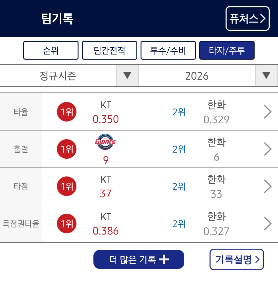
Task: Click the Lotte Giants team logo
Action: click(x=106, y=142)
